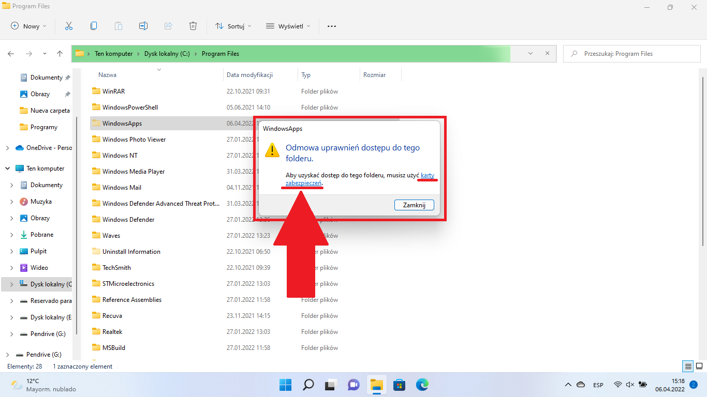Select the WinRAR folder

[113, 91]
